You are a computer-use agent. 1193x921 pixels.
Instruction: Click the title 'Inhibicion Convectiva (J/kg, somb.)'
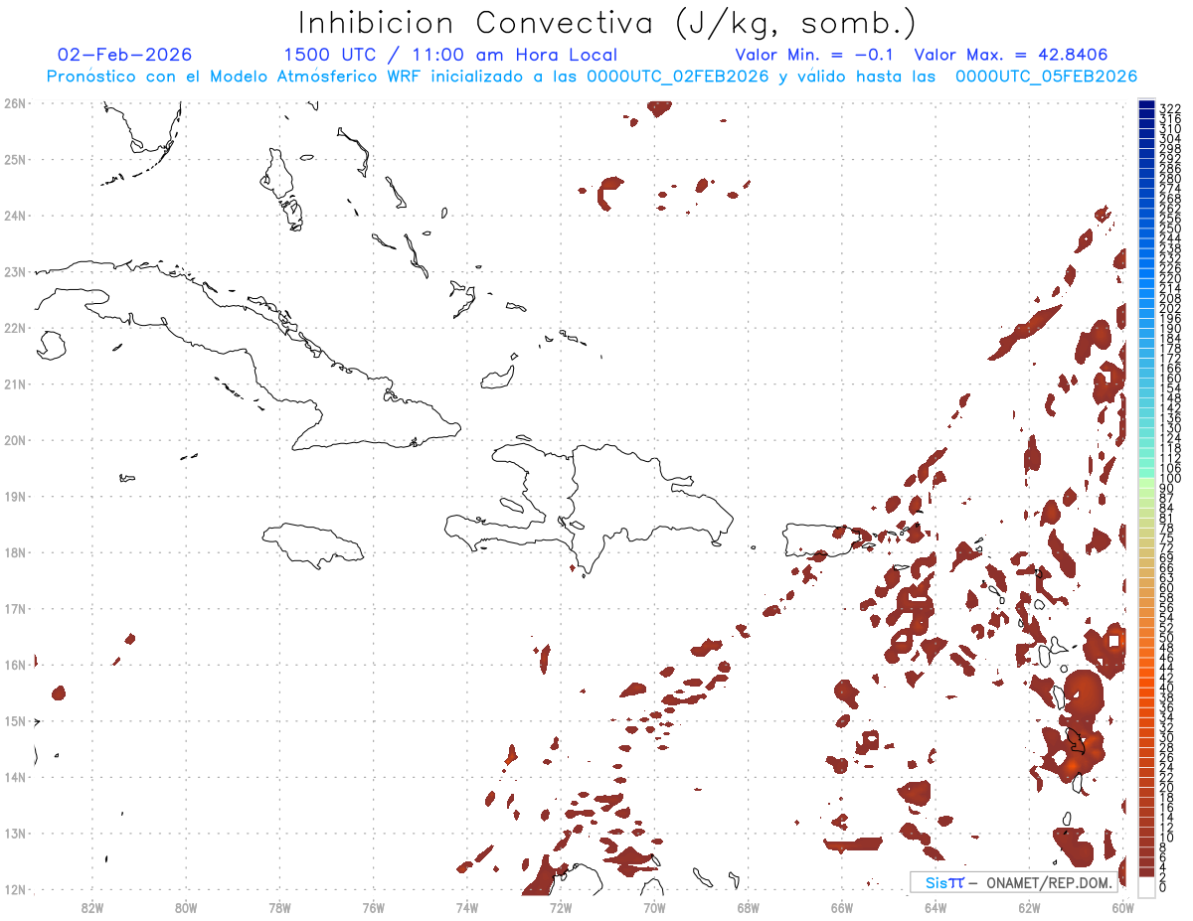[606, 23]
